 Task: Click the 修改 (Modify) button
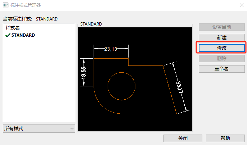(222, 48)
